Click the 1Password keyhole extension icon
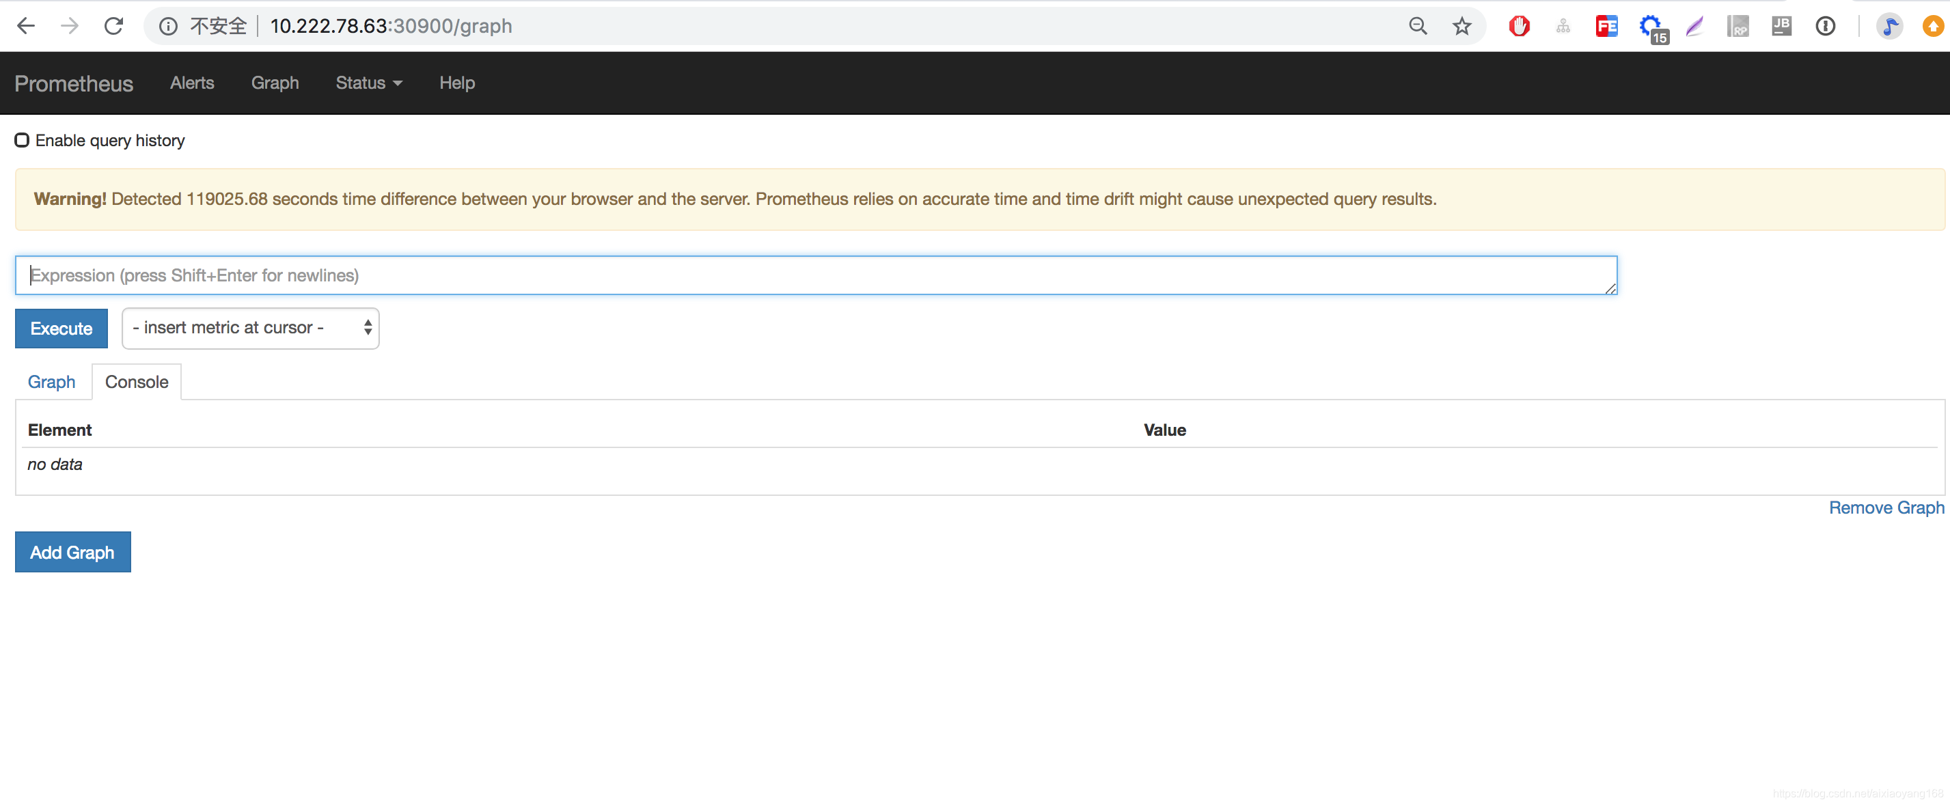The height and width of the screenshot is (806, 1950). pyautogui.click(x=1825, y=27)
